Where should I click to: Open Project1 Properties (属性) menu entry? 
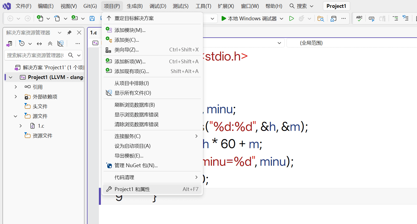point(132,189)
